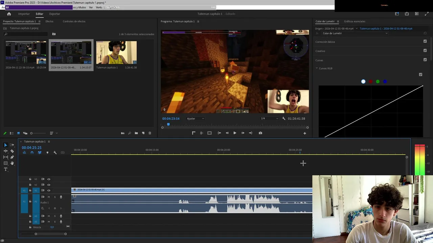Select the Ripple Edit tool

[x=5, y=151]
